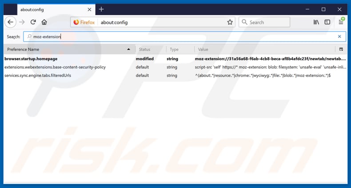Show sidebars using the sidebar icon
351x188 pixels.
point(327,22)
